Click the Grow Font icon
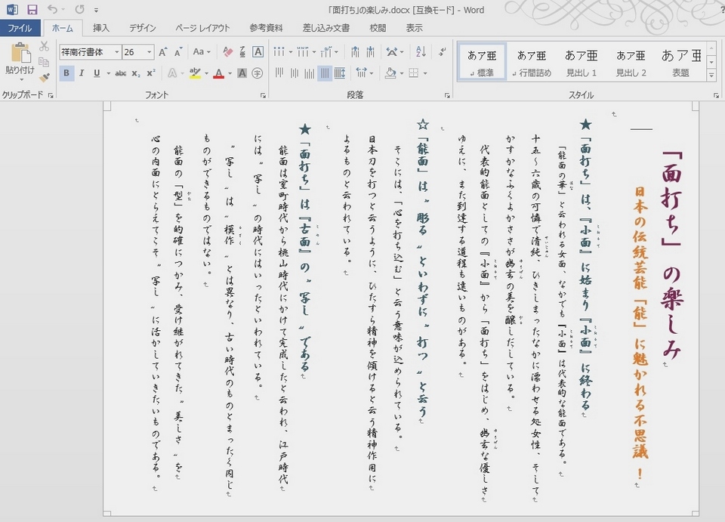The width and height of the screenshot is (725, 522). [x=163, y=52]
